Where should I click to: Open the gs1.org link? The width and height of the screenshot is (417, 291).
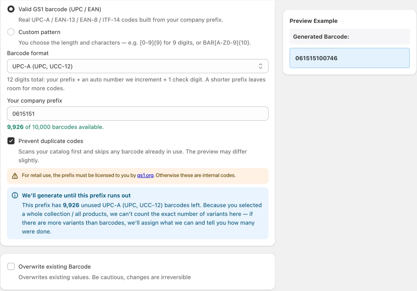click(145, 175)
